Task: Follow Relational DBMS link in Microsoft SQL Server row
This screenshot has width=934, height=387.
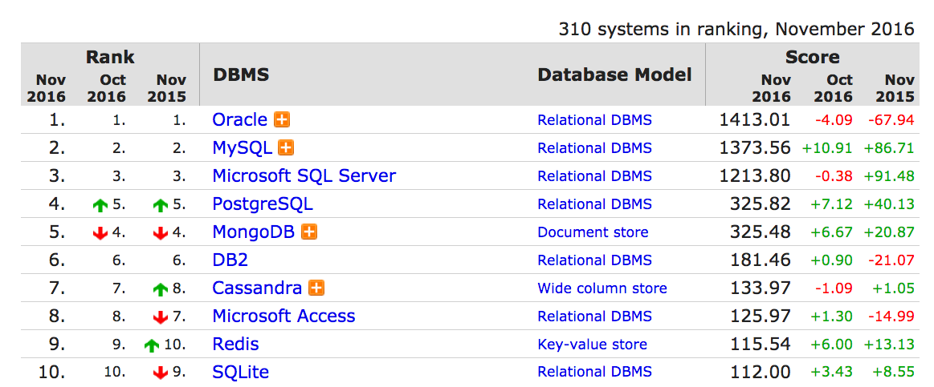Action: coord(594,176)
